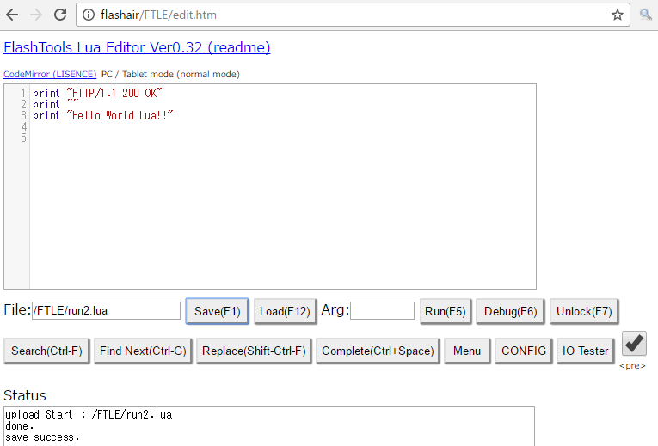Click Find Next(Ctrl-G) button
Image resolution: width=658 pixels, height=446 pixels.
tap(143, 351)
